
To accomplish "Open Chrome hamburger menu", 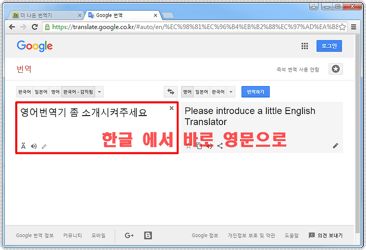I will 353,27.
